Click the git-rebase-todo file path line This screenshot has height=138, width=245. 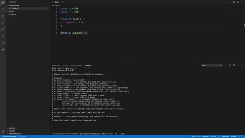pos(88,134)
